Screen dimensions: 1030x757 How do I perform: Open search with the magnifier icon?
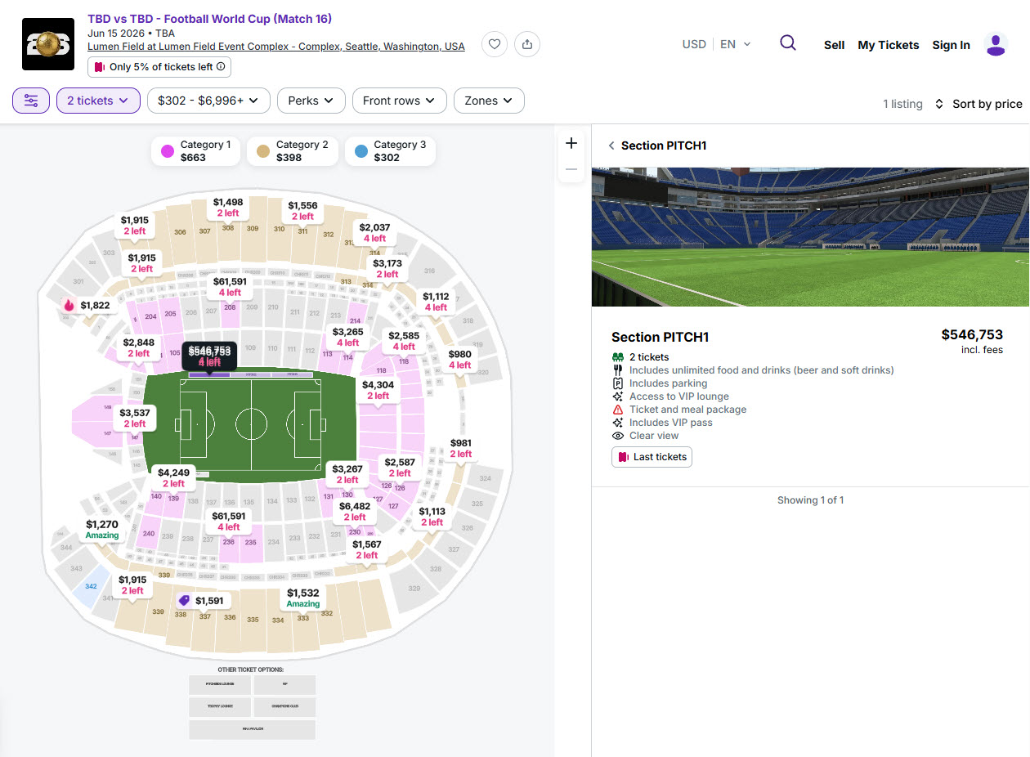click(x=788, y=43)
